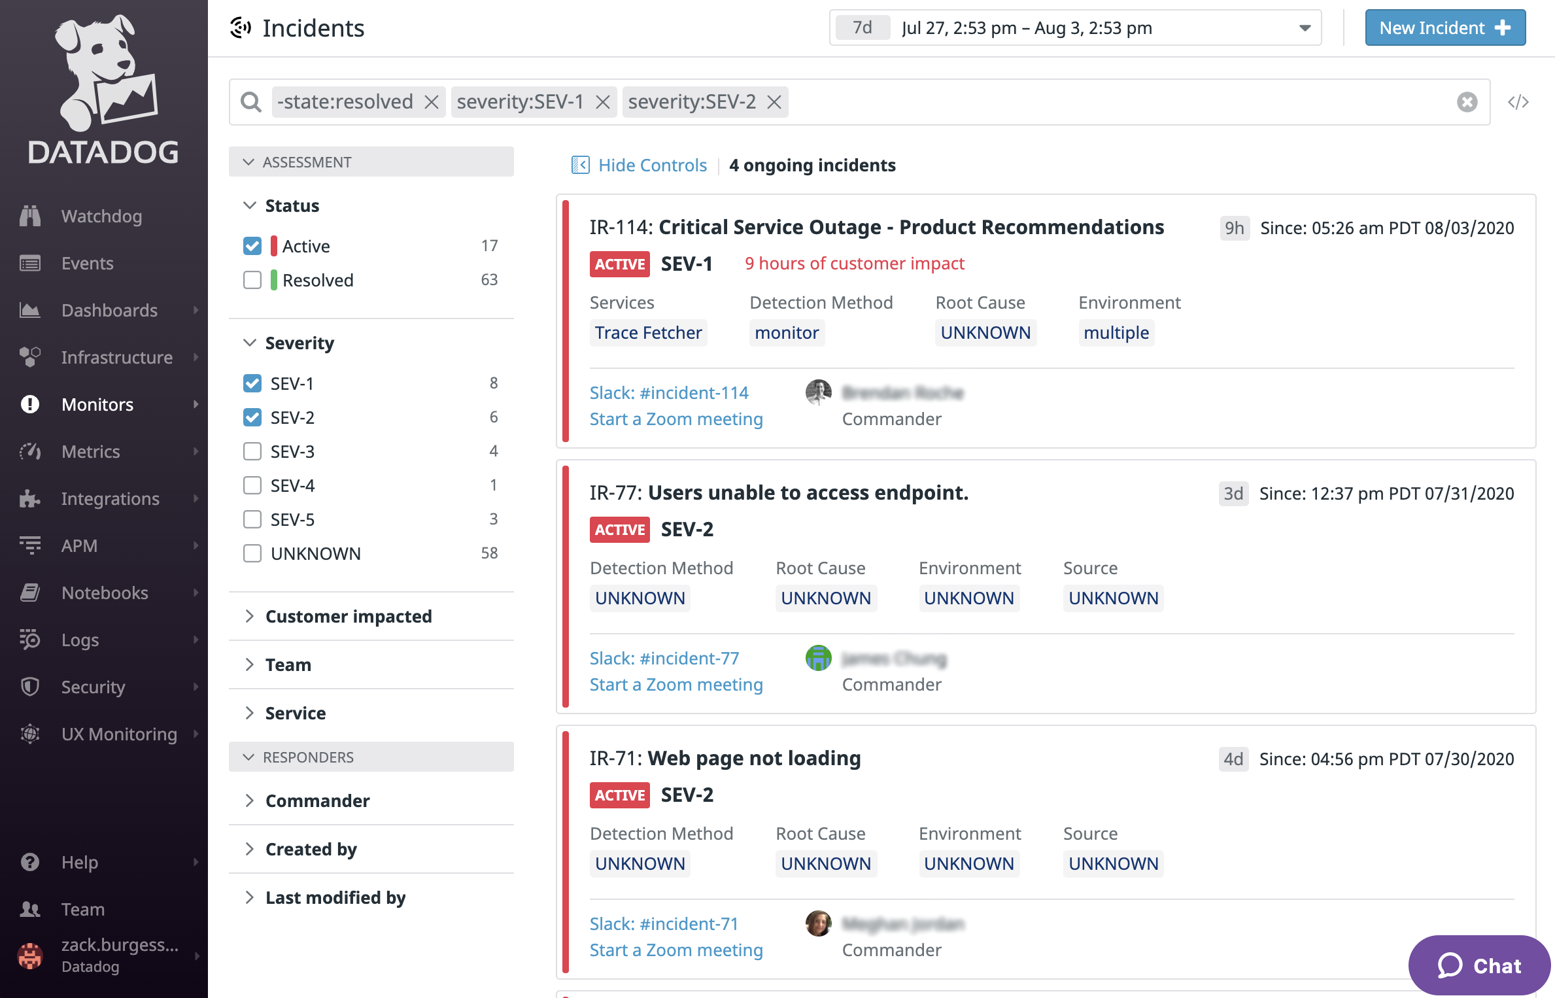This screenshot has height=998, width=1555.
Task: Open the Dashboards menu
Action: 109,310
